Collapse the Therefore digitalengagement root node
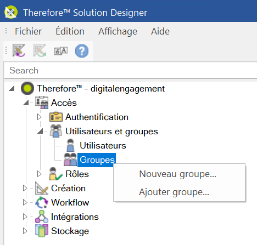 pos(12,88)
